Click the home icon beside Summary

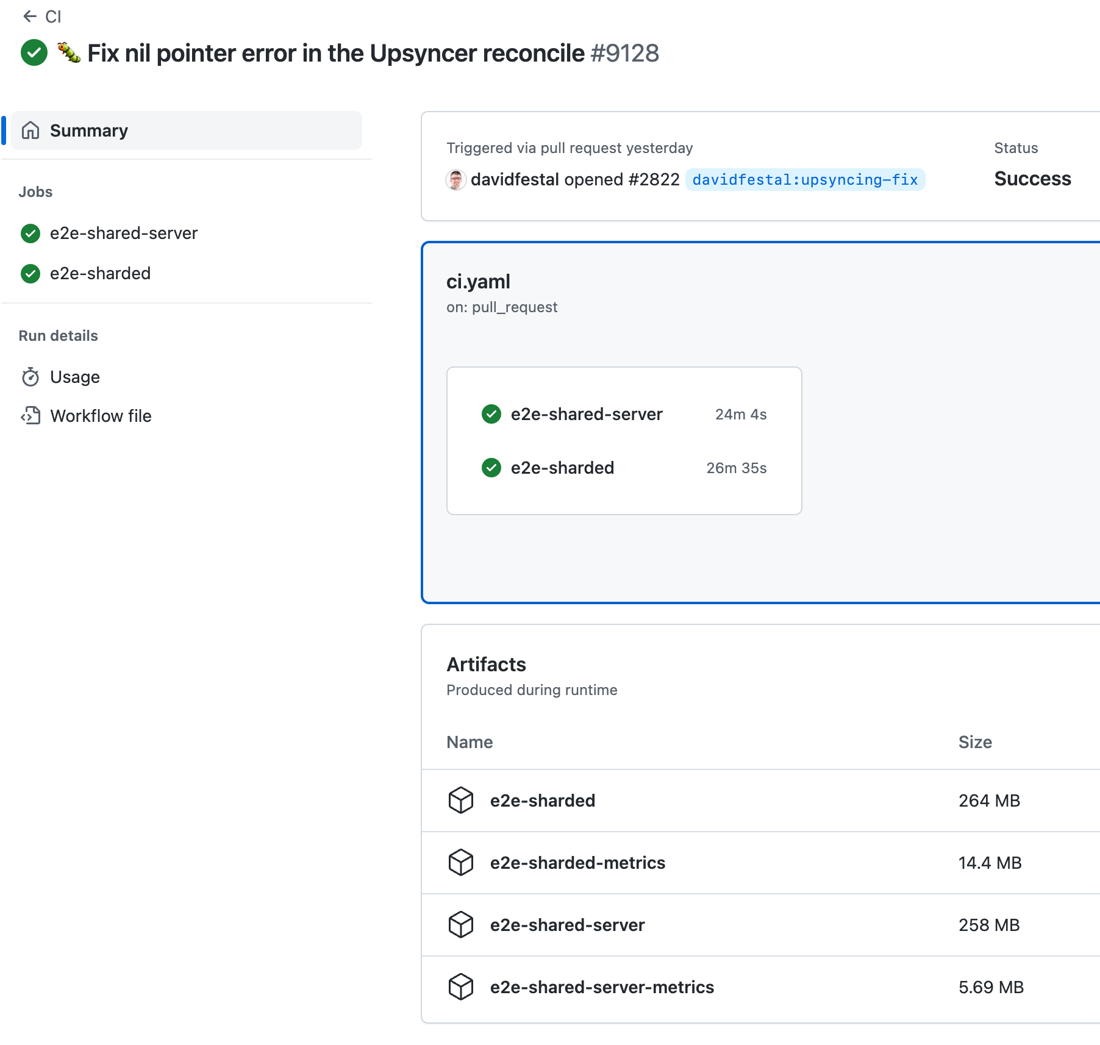point(30,130)
